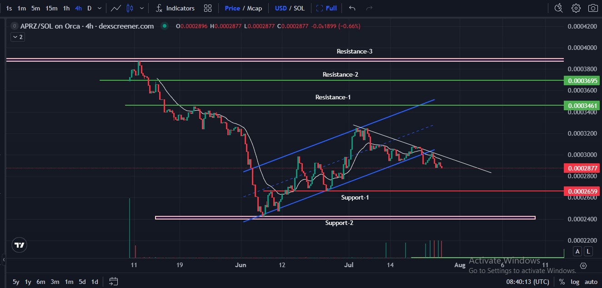The image size is (602, 288).
Task: Open chart settings gear icon
Action: point(576,8)
